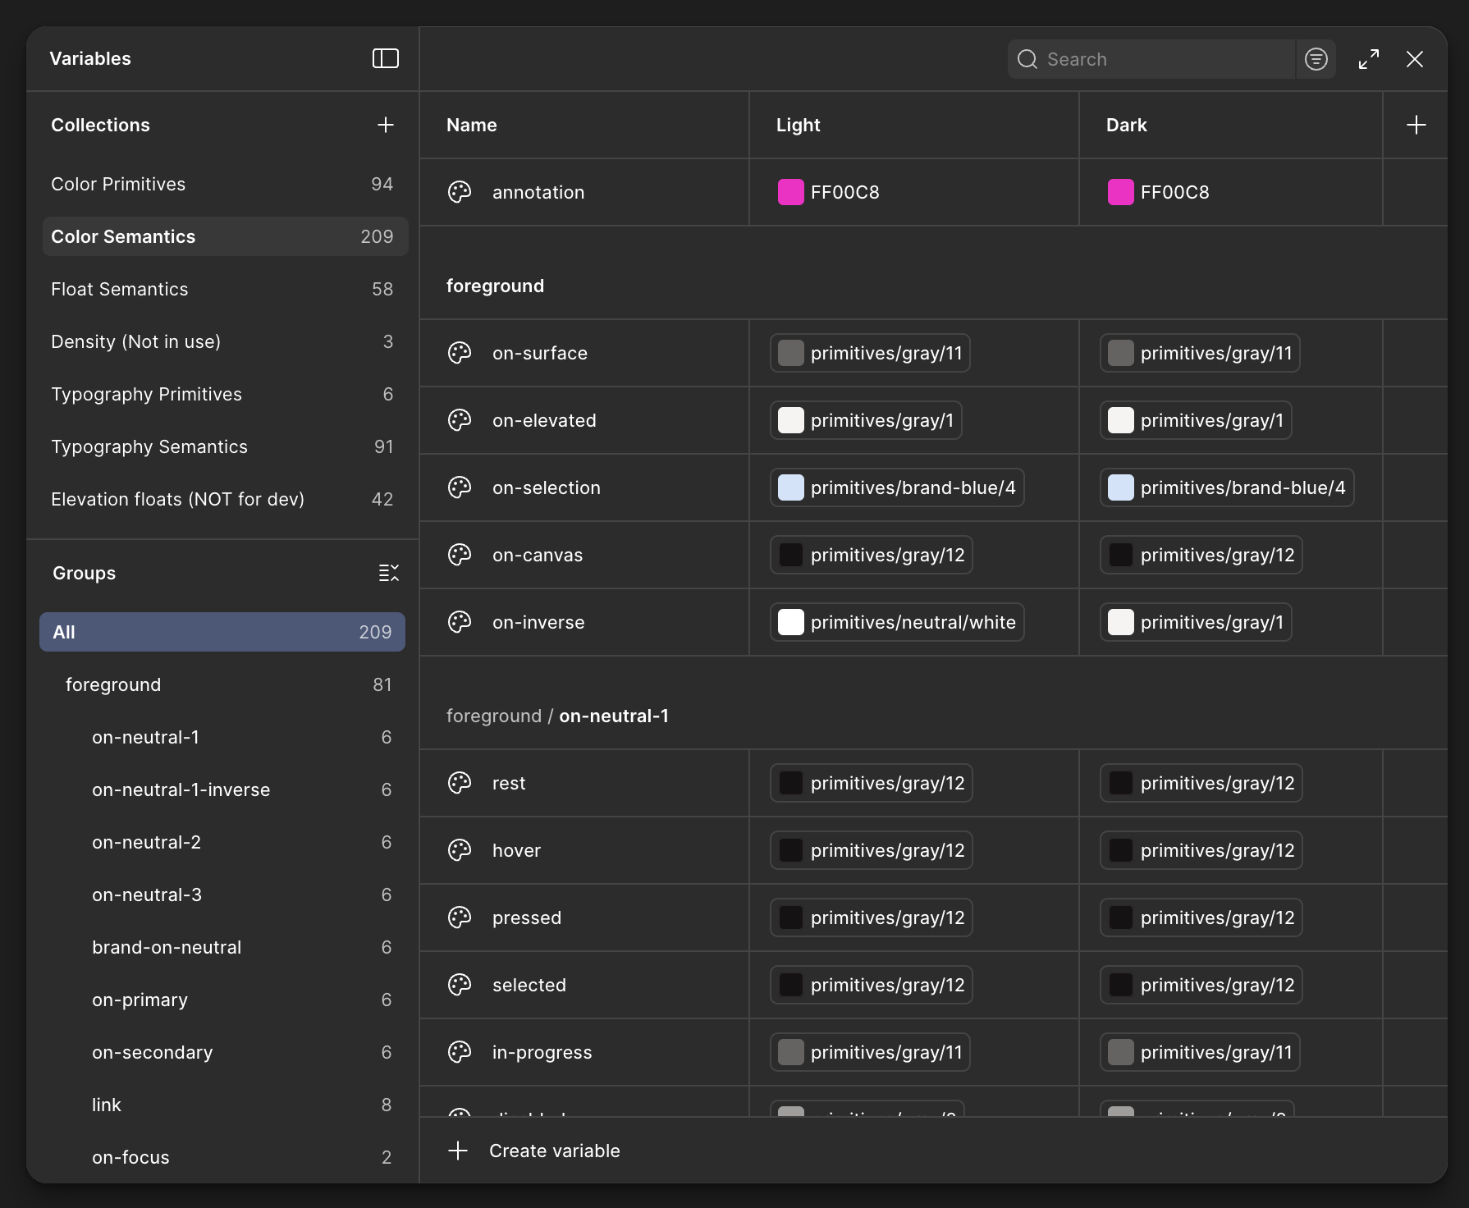Open the Float Semantics collection
This screenshot has width=1469, height=1208.
225,289
